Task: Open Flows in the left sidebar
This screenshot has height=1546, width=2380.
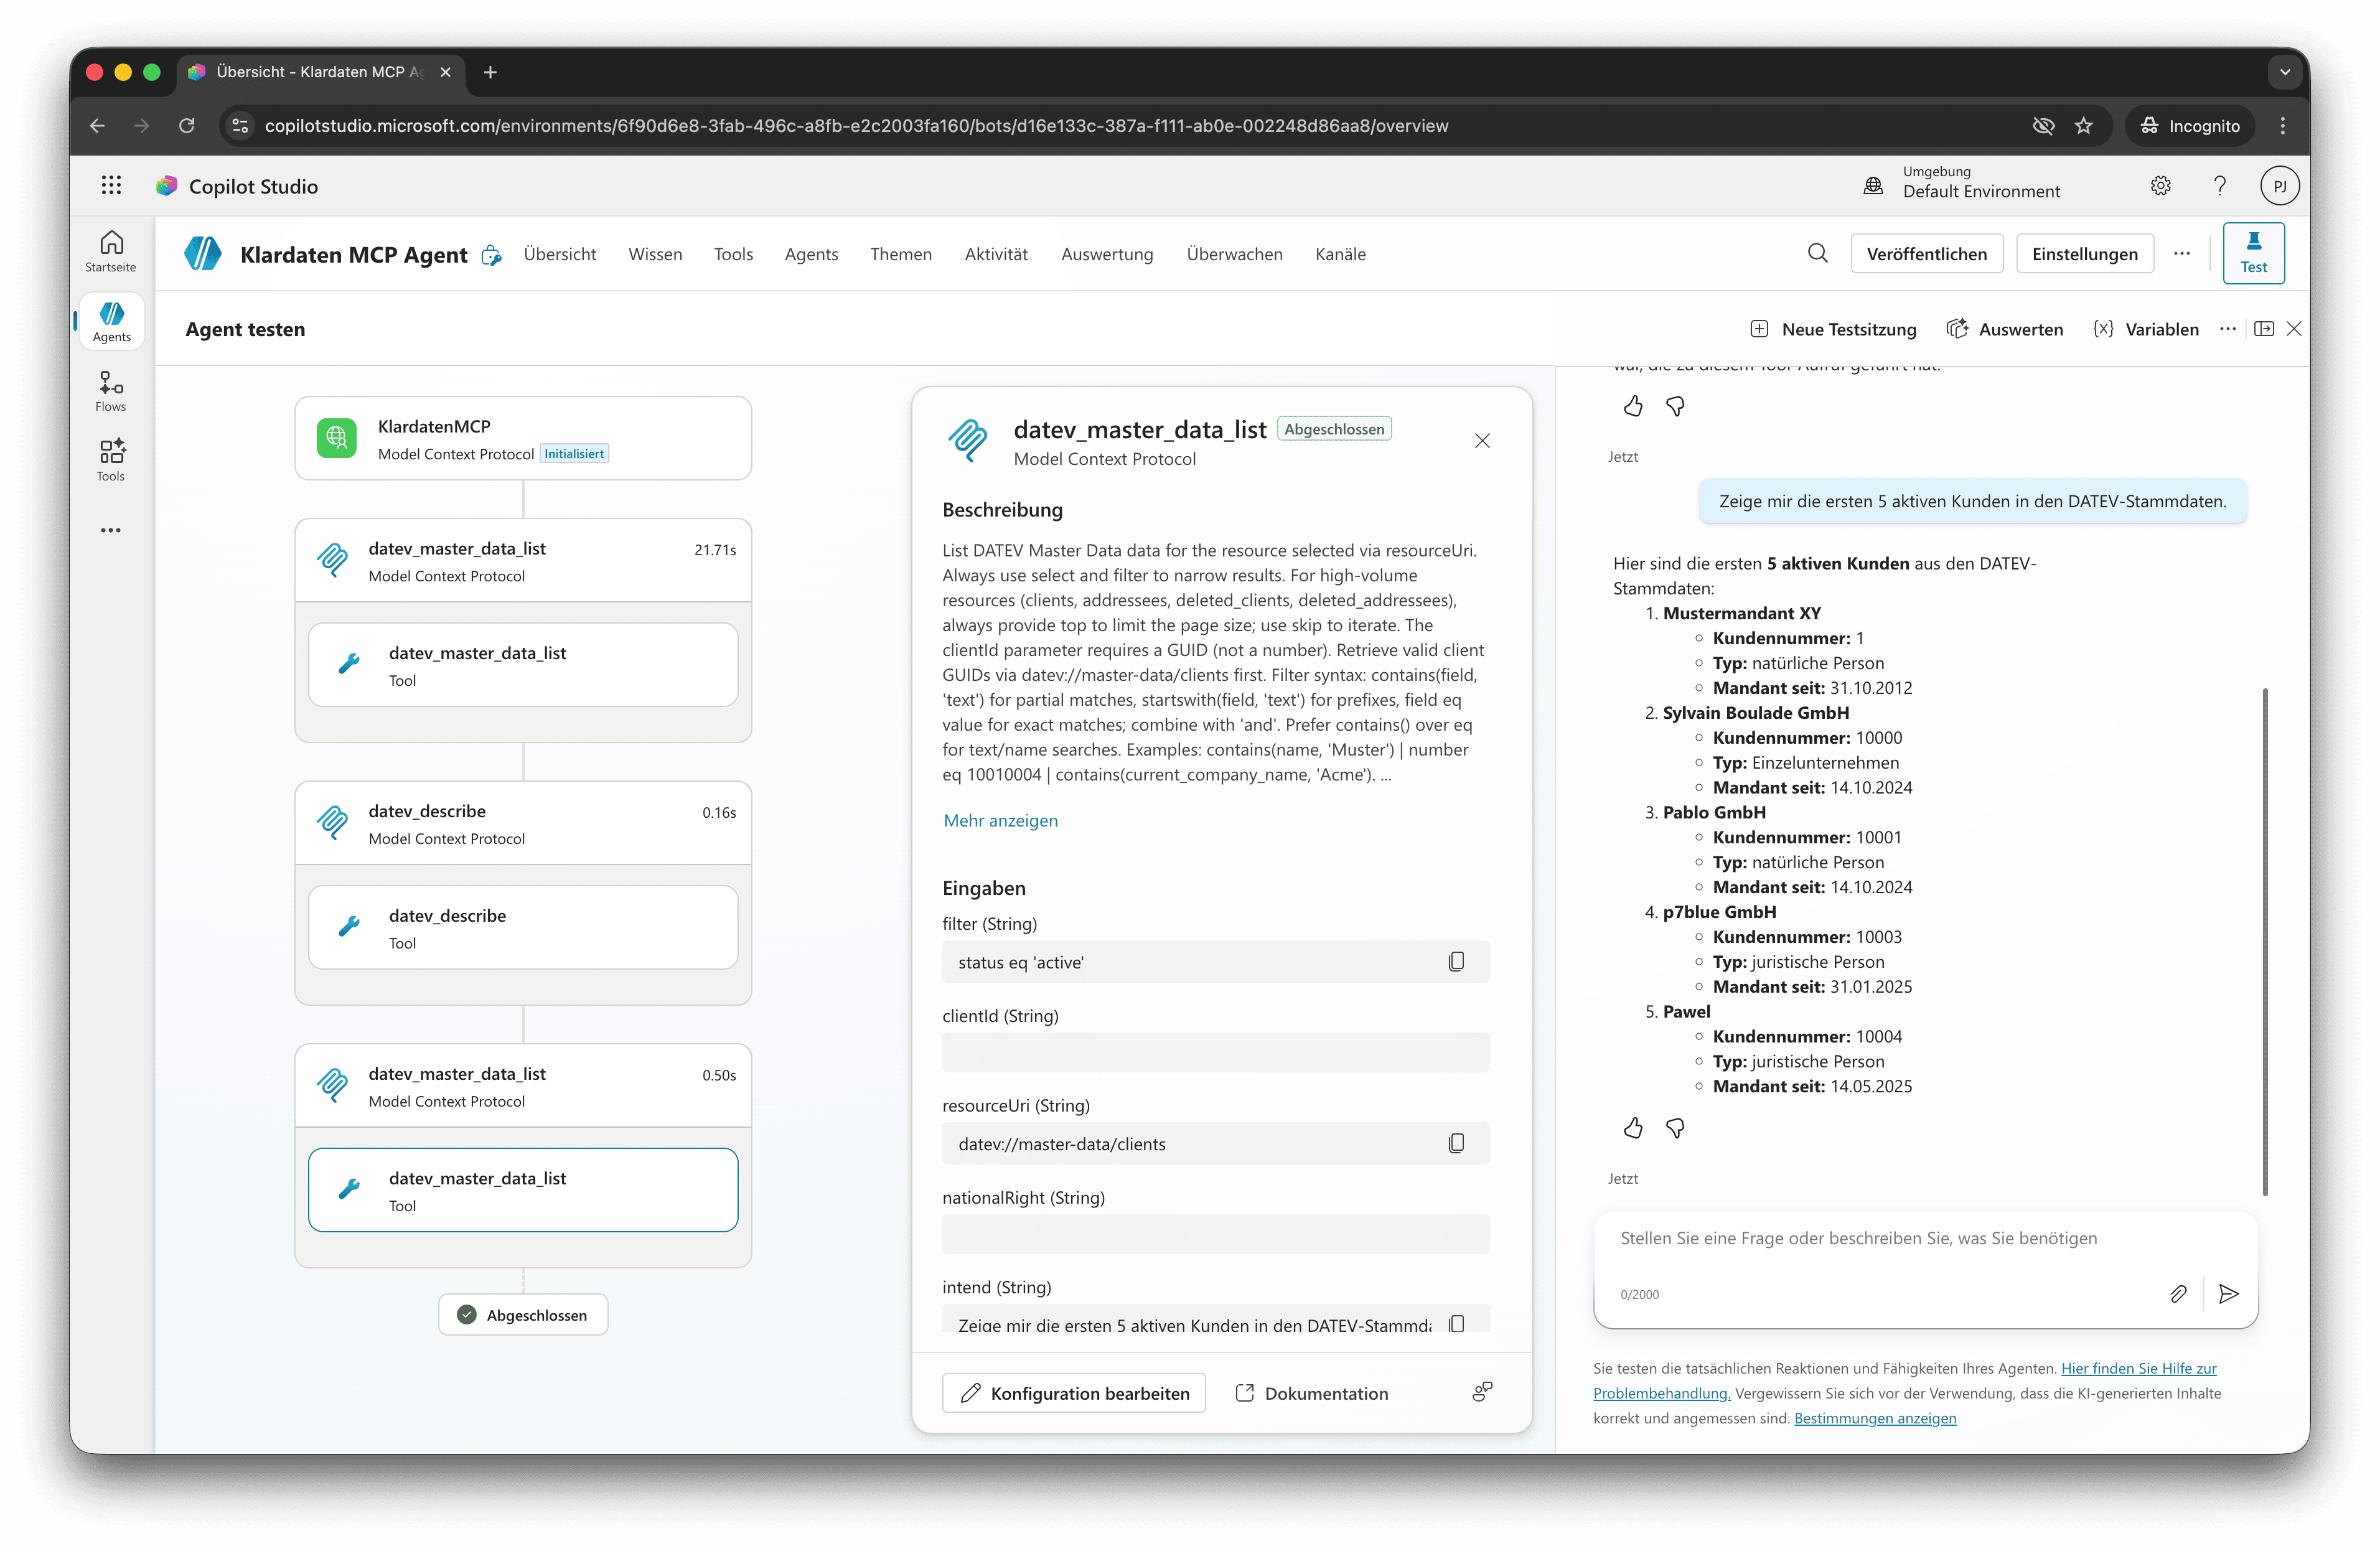Action: 111,392
